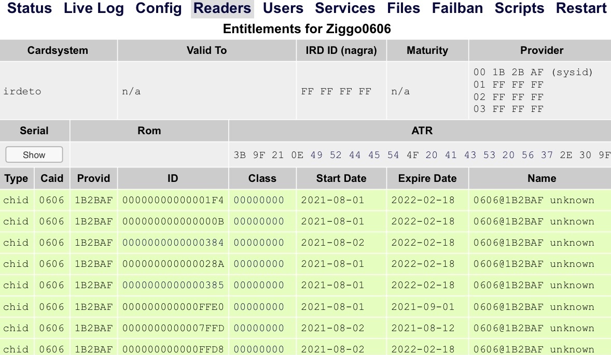Click the Caid column header
Image resolution: width=611 pixels, height=355 pixels.
52,178
